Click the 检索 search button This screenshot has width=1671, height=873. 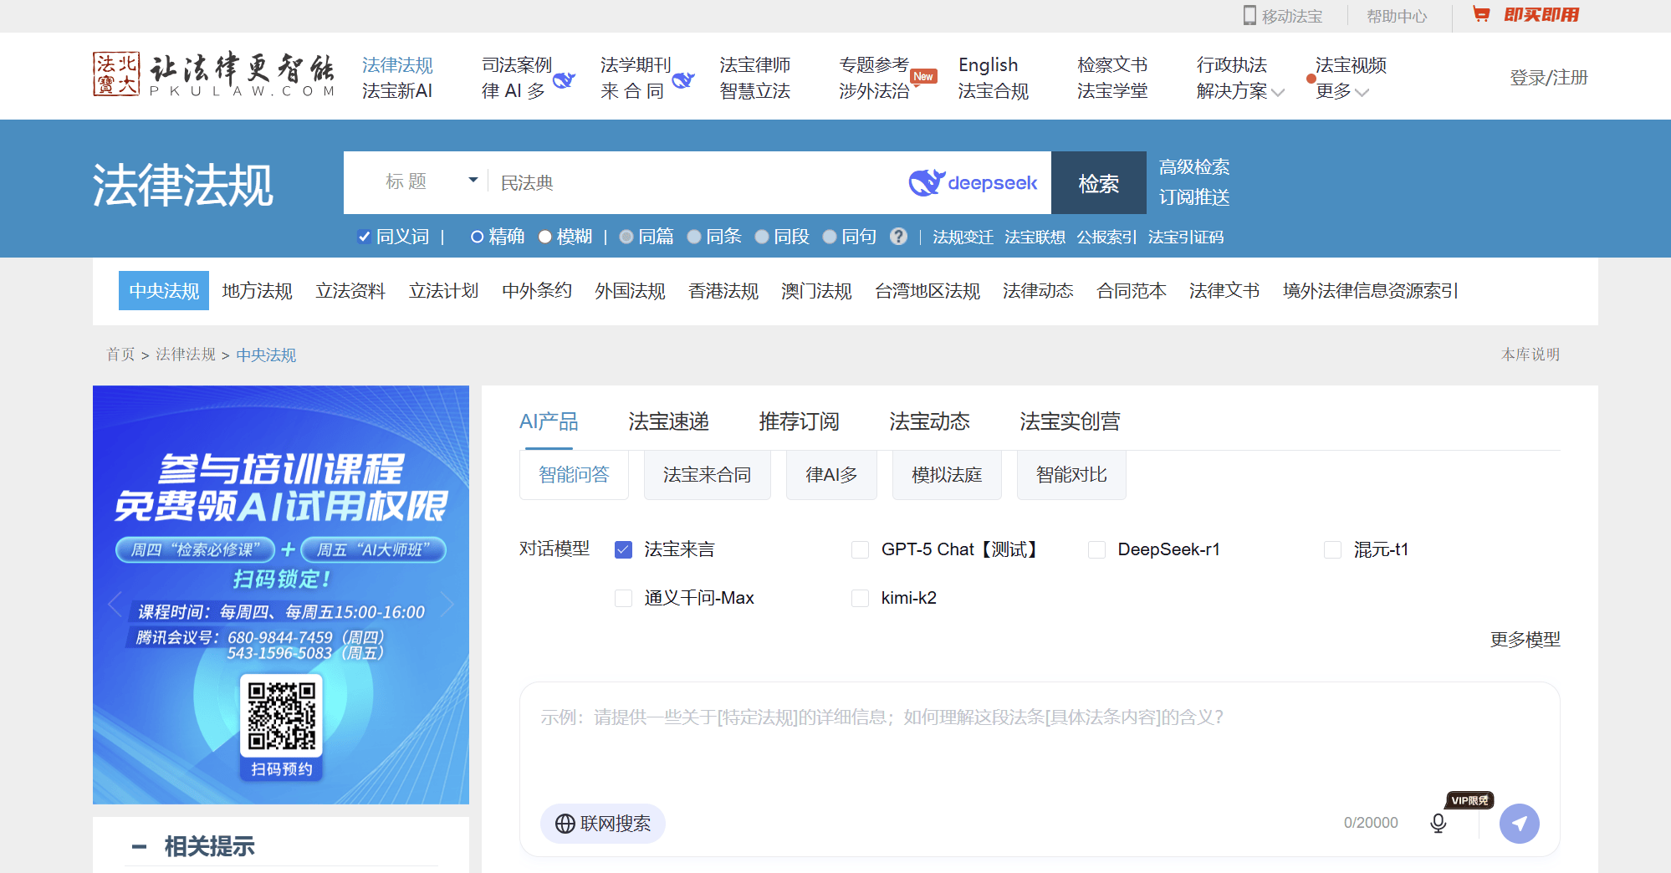tap(1098, 183)
